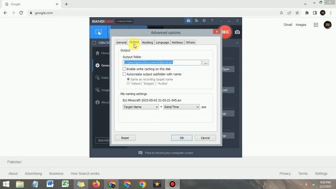Click the Bandicam lock icon in title bar

pos(188,20)
